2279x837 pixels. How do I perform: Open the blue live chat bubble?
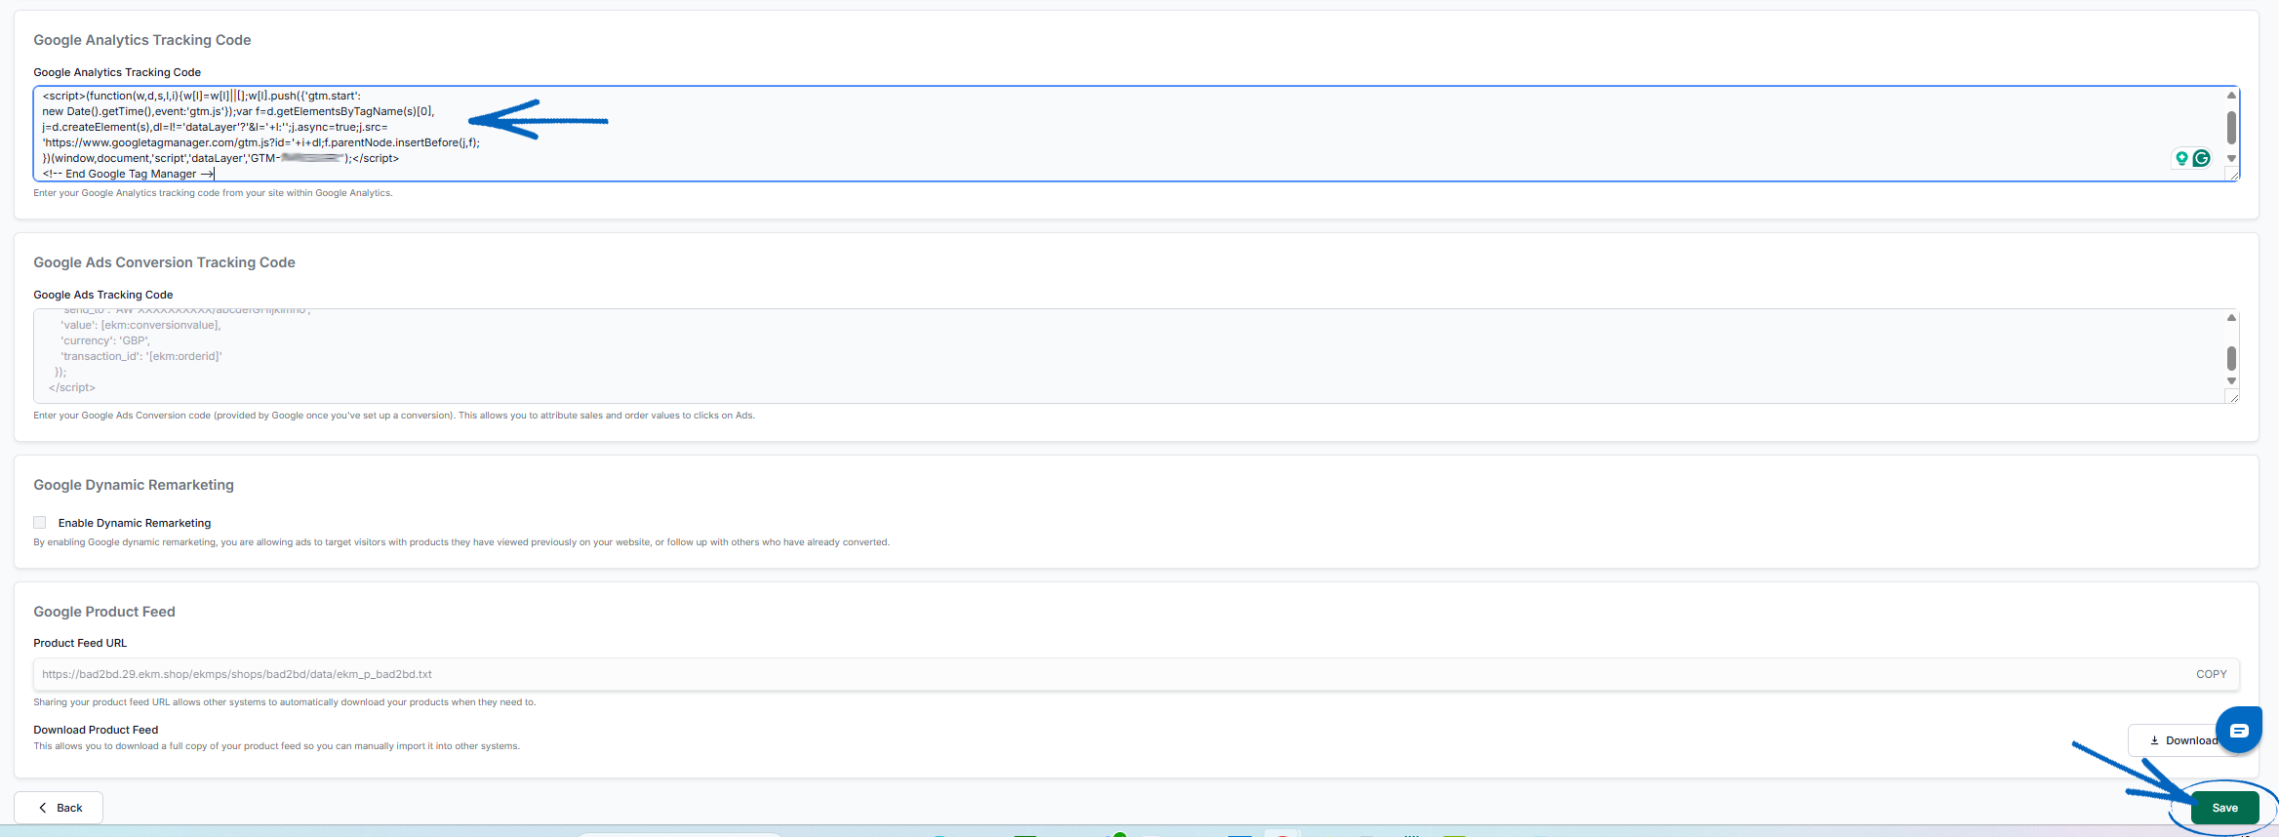[x=2239, y=730]
